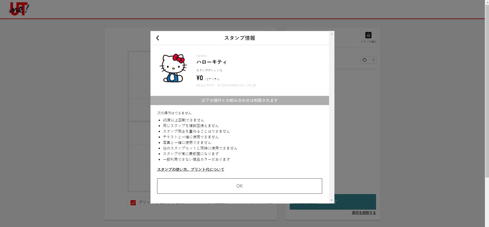The image size is (489, 227).
Task: Click the Hello Kitty stamp image
Action: 173,68
